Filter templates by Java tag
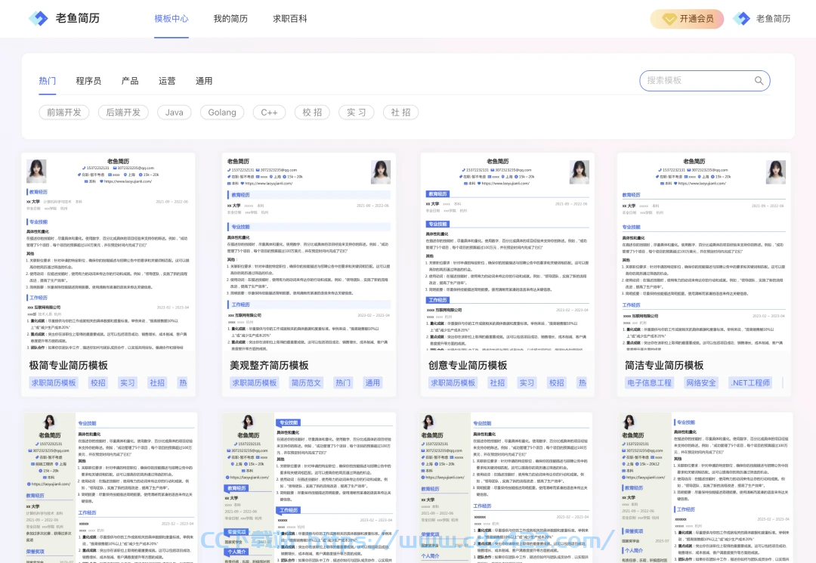Viewport: 816px width, 563px height. tap(175, 113)
